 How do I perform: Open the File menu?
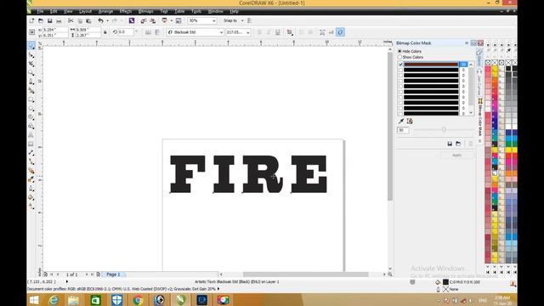tap(41, 11)
